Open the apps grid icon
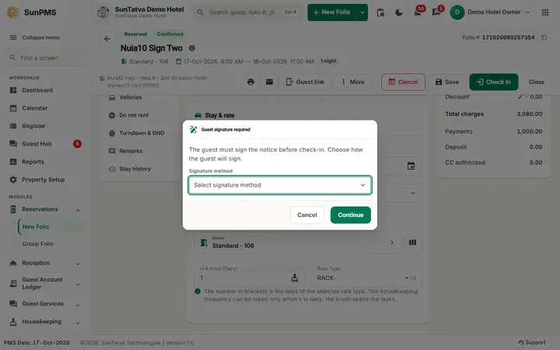560x350 pixels. point(545,12)
